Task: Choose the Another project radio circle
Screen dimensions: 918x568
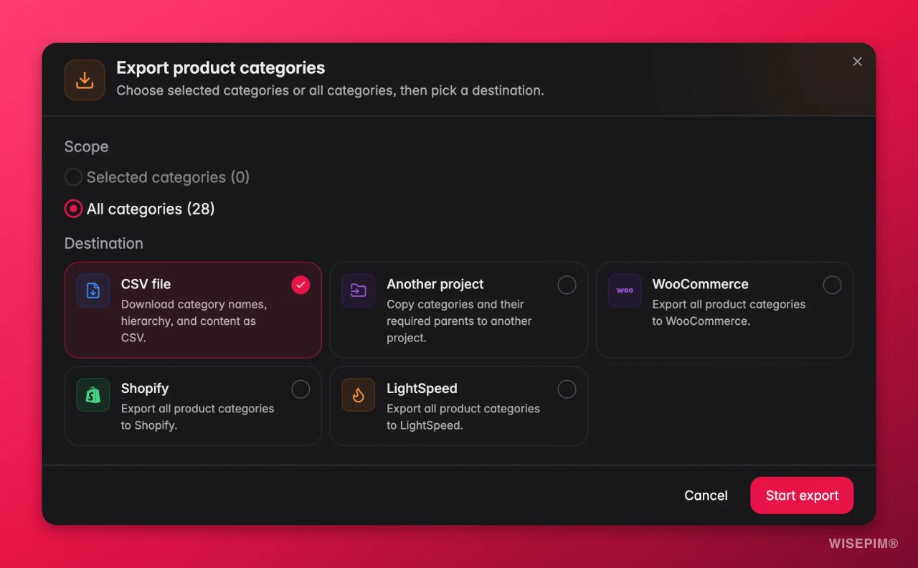Action: point(567,285)
